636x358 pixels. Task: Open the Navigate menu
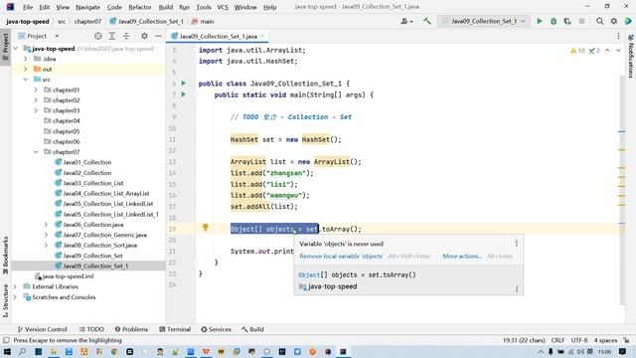click(87, 7)
